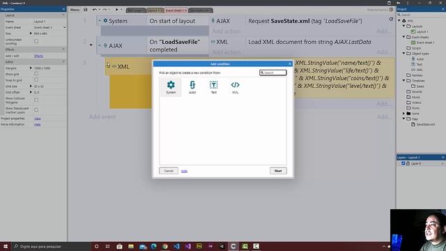
Task: Toggle Unbounded scrolling checkbox
Action: point(36,41)
